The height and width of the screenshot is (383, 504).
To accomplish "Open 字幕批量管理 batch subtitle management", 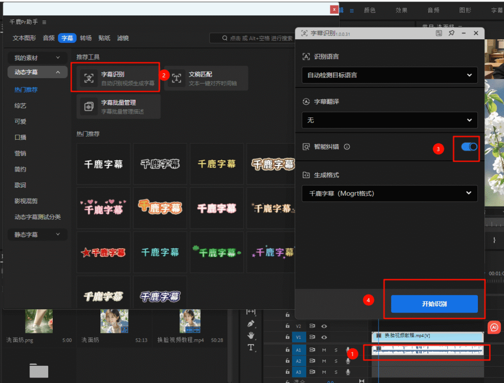I will tap(118, 107).
